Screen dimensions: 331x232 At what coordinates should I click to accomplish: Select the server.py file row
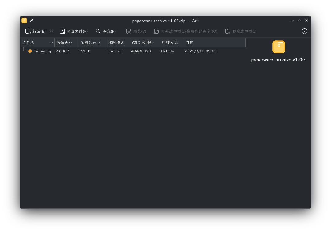click(x=133, y=51)
